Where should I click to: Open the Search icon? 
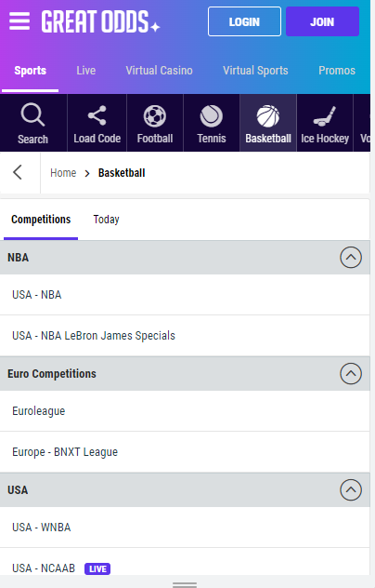(32, 114)
